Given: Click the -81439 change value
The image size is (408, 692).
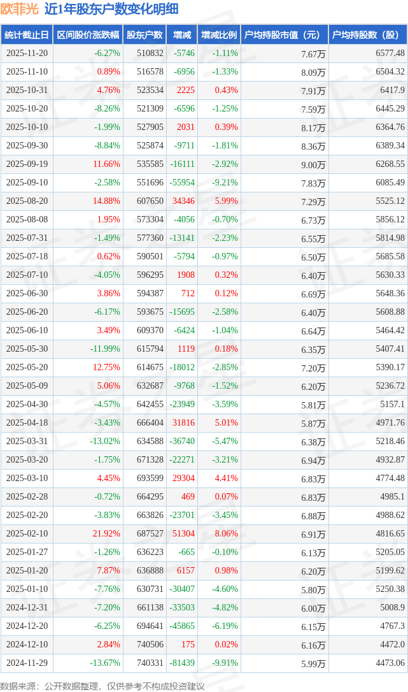Looking at the screenshot, I should (x=182, y=663).
